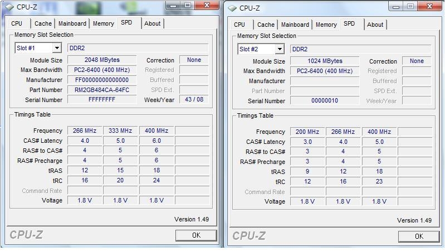445x251 pixels.
Task: Click the CPU-Z title bar icon in right window
Action: click(x=232, y=8)
